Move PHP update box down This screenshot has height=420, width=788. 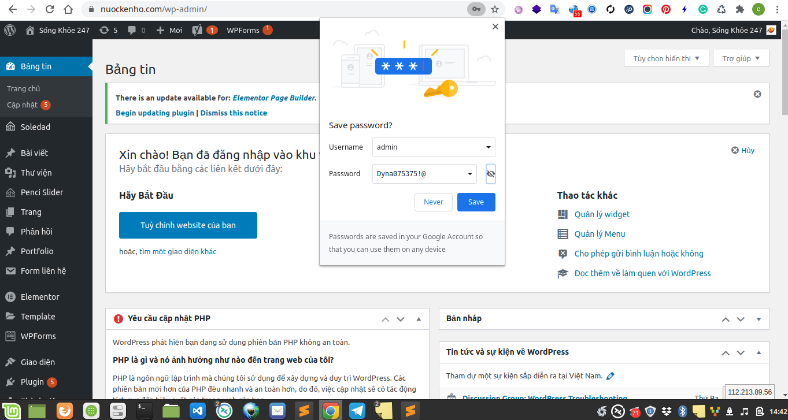pyautogui.click(x=400, y=319)
